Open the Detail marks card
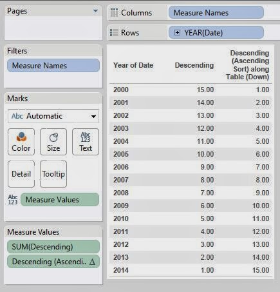This screenshot has height=292, width=280. [x=21, y=174]
